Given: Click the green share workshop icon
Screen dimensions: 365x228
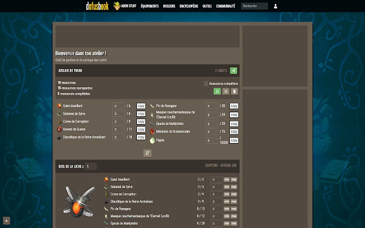Looking at the screenshot, I should click(233, 71).
